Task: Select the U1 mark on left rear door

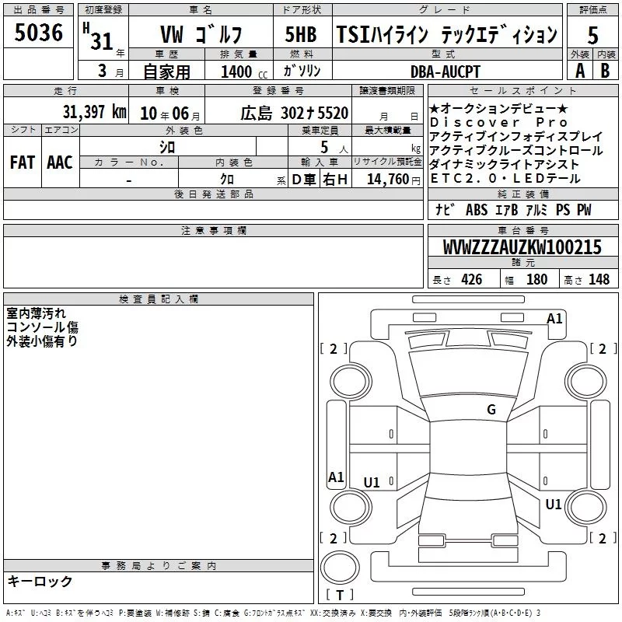Action: click(x=372, y=483)
